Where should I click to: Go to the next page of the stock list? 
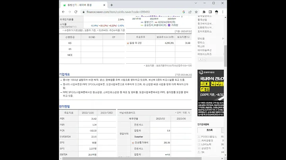click(x=204, y=59)
